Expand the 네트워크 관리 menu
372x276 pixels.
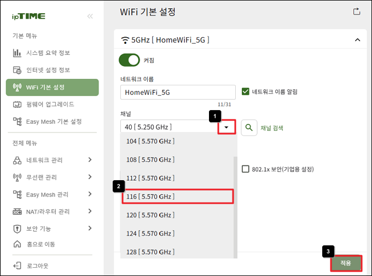(90, 160)
